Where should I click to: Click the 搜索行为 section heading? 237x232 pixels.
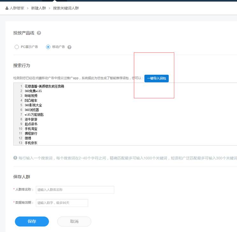point(22,65)
